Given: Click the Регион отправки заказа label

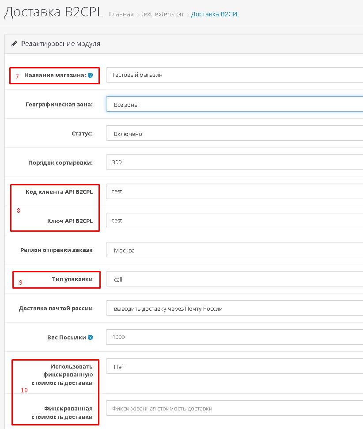Looking at the screenshot, I should point(57,250).
